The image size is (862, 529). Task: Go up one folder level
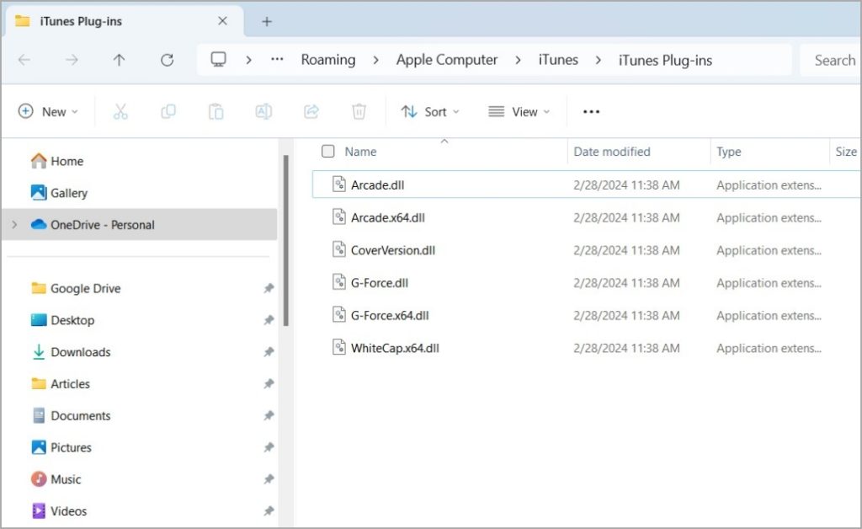[119, 60]
